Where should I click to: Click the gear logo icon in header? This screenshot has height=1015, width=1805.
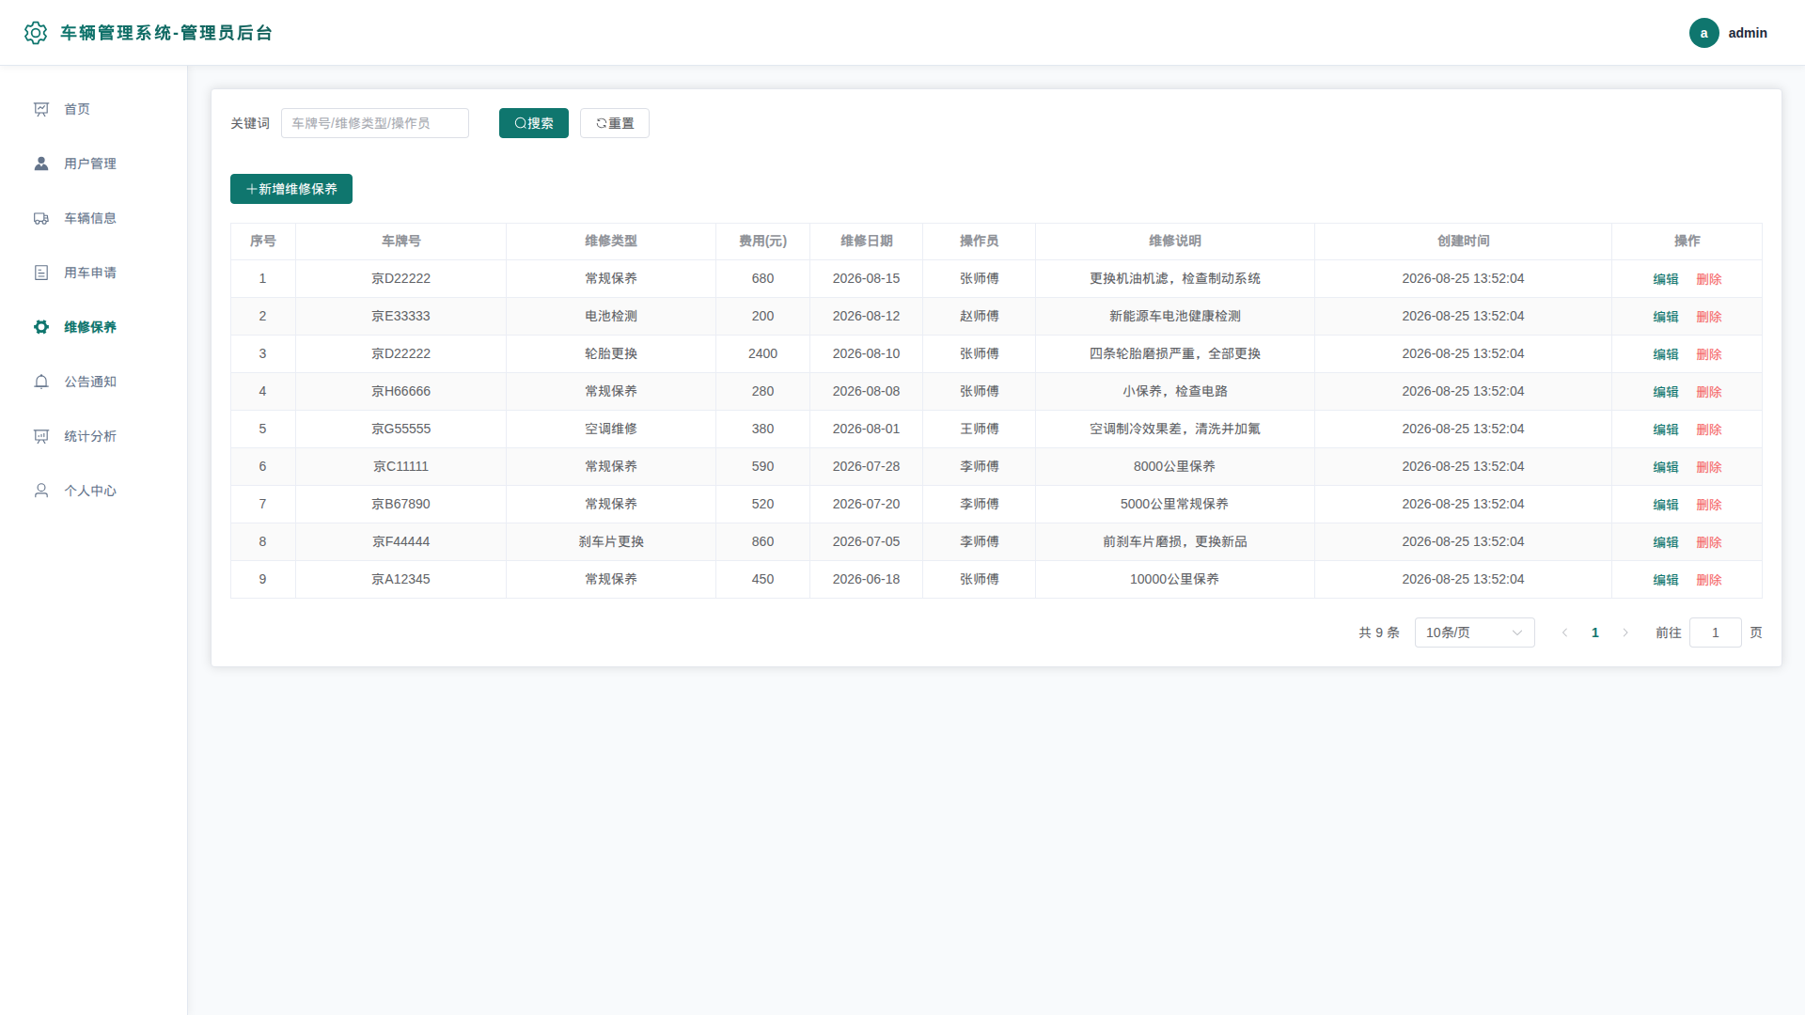point(36,33)
